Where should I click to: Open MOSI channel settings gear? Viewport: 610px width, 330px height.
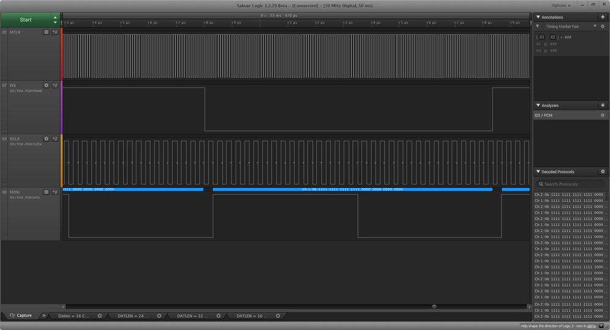click(x=46, y=192)
